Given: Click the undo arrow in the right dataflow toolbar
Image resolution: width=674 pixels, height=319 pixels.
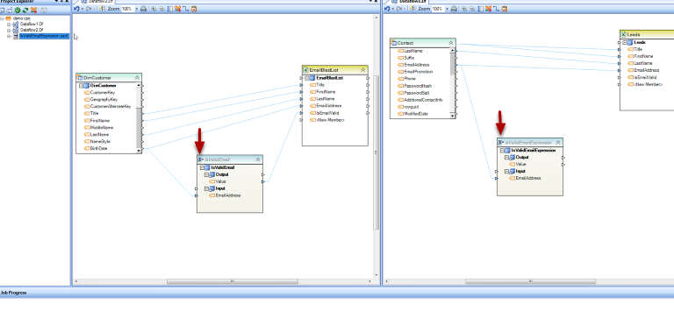Looking at the screenshot, I should (x=387, y=9).
